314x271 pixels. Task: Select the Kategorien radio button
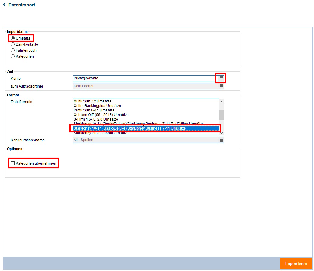13,56
